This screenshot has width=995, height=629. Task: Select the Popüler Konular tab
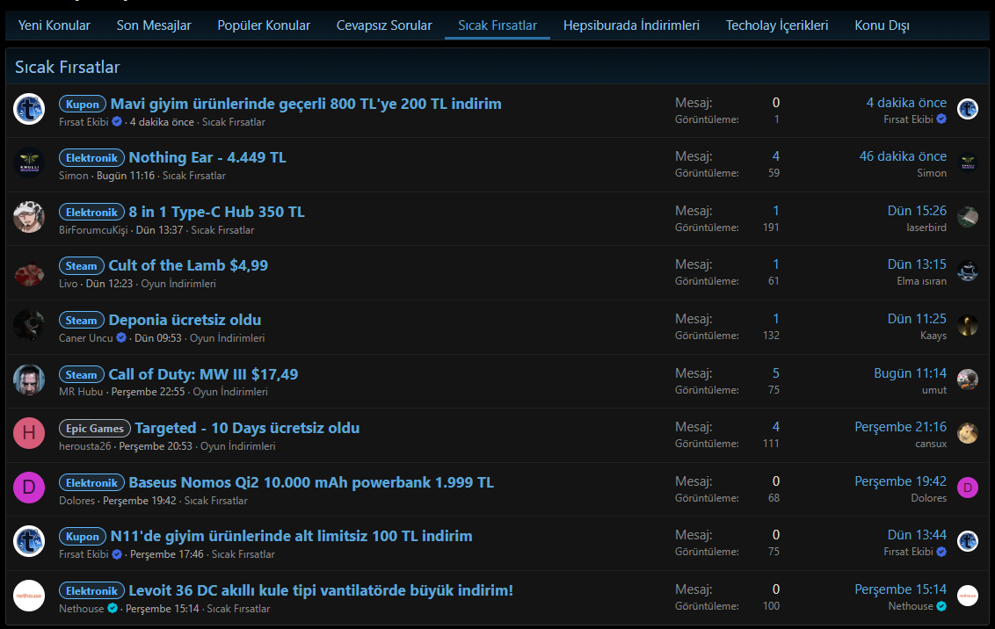[264, 25]
